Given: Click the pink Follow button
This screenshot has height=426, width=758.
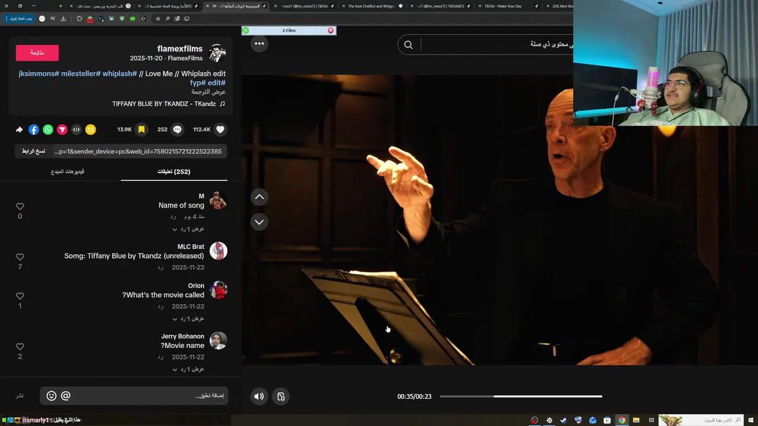Looking at the screenshot, I should [x=37, y=53].
